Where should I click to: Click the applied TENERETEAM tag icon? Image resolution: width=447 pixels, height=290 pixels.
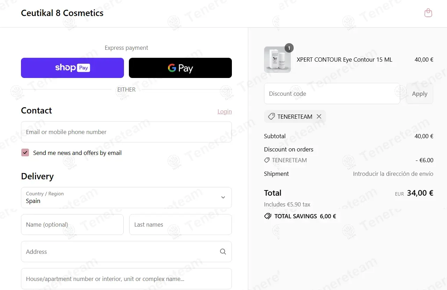[271, 117]
